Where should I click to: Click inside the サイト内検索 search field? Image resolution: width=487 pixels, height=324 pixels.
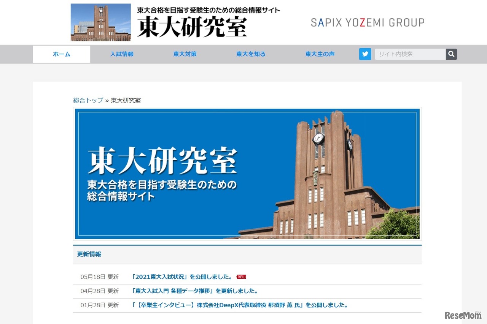[409, 54]
